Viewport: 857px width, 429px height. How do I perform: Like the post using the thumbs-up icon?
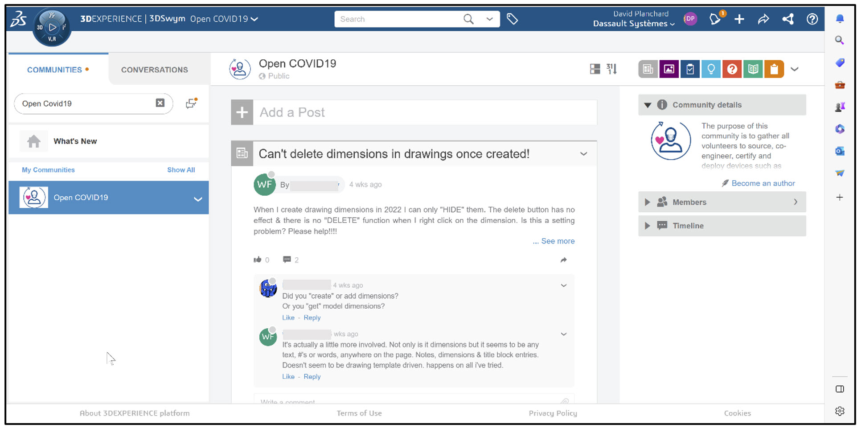258,259
